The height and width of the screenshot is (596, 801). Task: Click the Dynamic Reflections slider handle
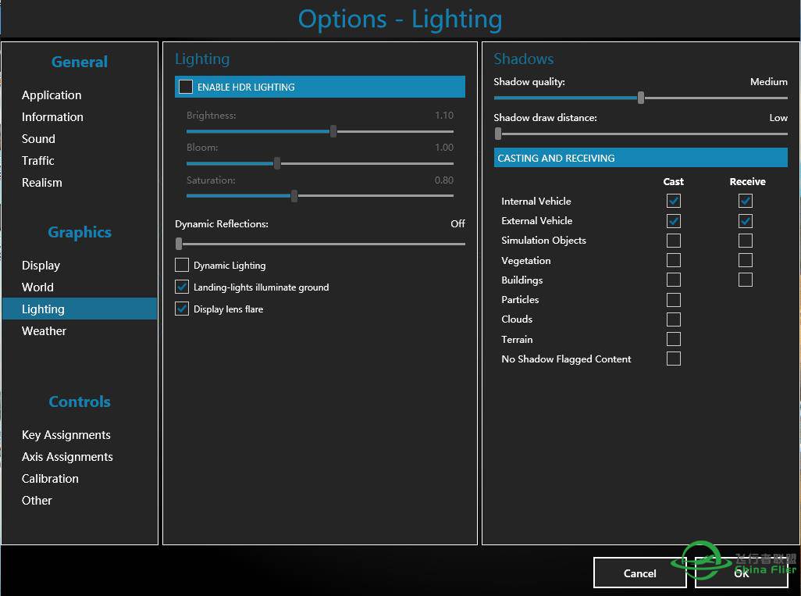pos(179,244)
